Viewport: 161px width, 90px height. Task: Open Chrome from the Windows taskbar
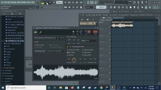pyautogui.click(x=101, y=88)
